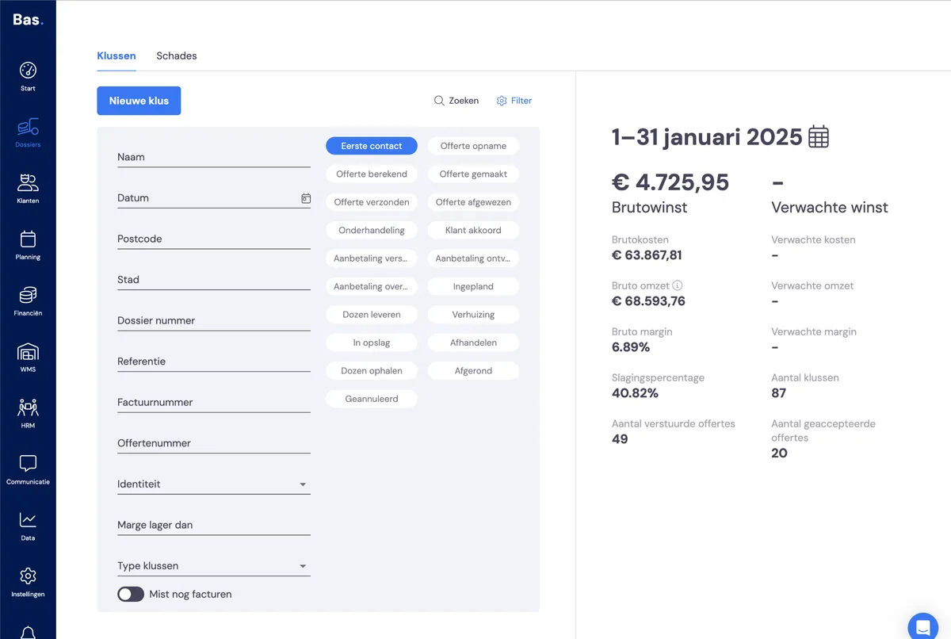This screenshot has width=951, height=639.
Task: Expand the Identiteit dropdown
Action: (214, 484)
